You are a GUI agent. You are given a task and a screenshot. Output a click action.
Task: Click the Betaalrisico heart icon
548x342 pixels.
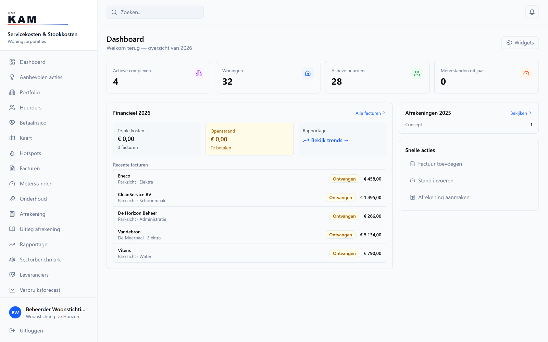click(x=12, y=123)
